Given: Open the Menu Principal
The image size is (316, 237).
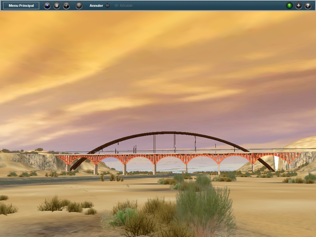Looking at the screenshot, I should click(x=21, y=6).
